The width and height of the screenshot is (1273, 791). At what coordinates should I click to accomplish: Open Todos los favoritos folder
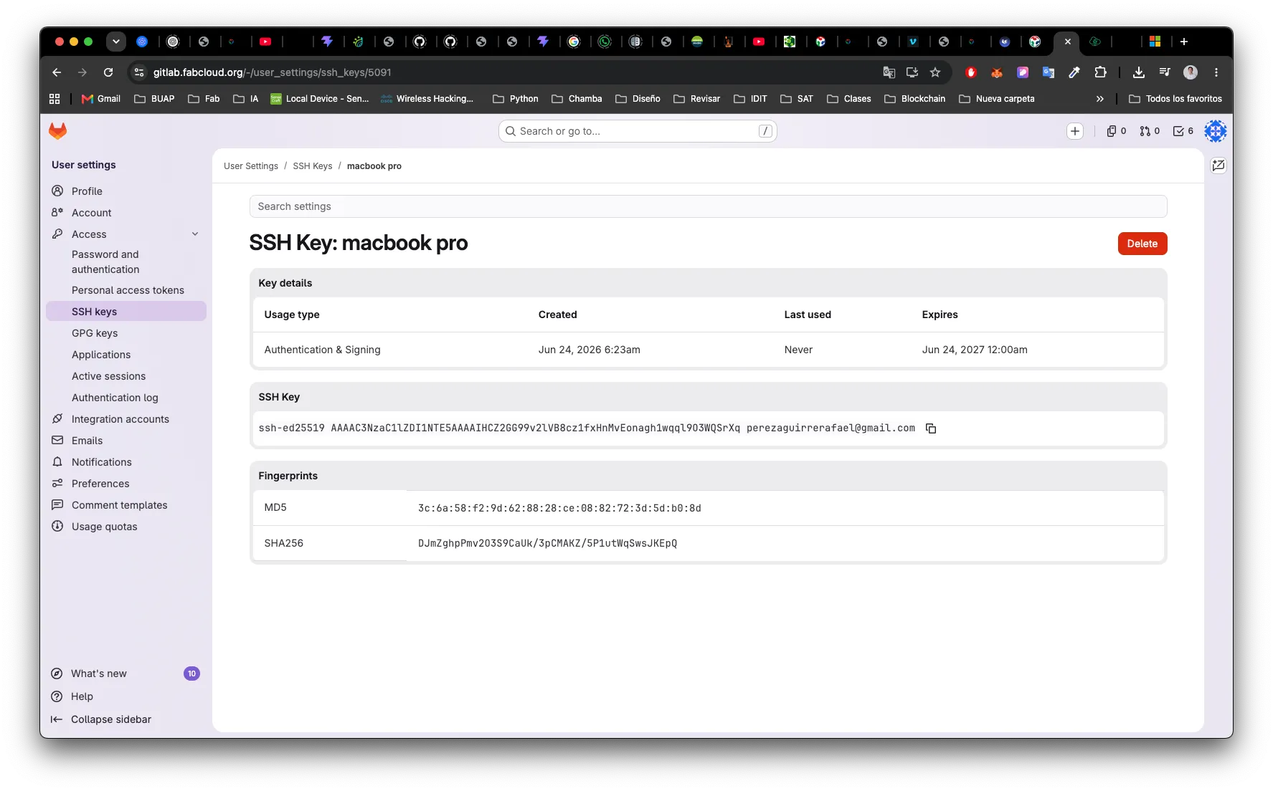point(1175,99)
